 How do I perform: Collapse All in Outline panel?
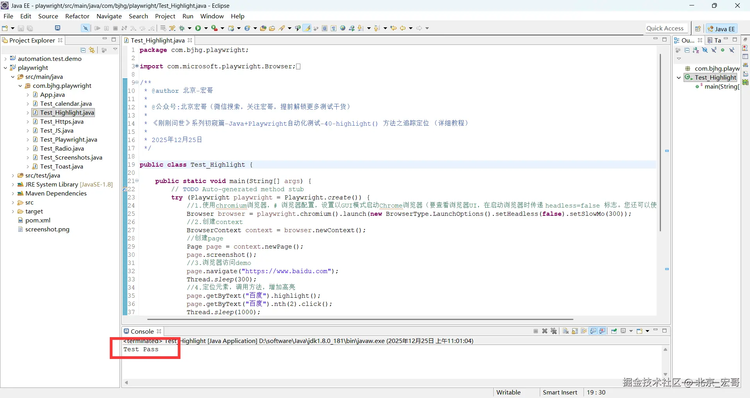pyautogui.click(x=687, y=50)
